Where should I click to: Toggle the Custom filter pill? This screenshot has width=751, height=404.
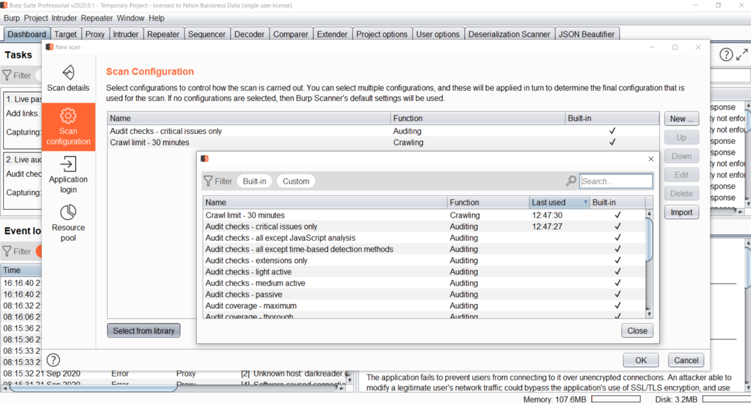pos(296,181)
